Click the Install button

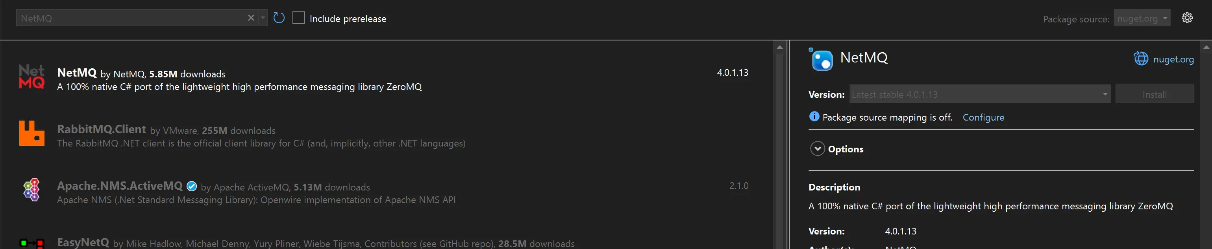(x=1154, y=94)
